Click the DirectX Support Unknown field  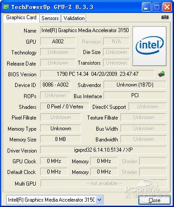pos(148,107)
